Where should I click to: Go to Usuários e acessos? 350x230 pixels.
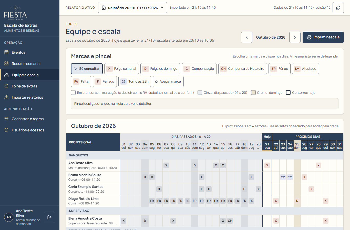[30, 130]
